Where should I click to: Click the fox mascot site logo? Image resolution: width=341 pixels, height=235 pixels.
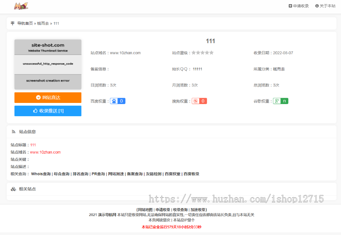21,6
